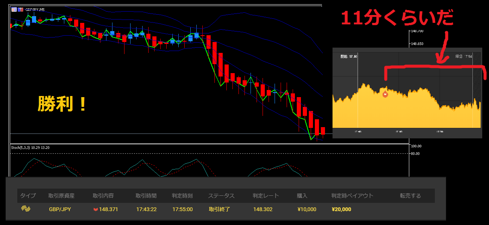Click the yellow trade type icon in the row
Viewport: 489px width, 225px height.
tap(26, 209)
